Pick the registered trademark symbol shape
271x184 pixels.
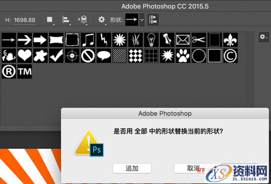coord(8,71)
